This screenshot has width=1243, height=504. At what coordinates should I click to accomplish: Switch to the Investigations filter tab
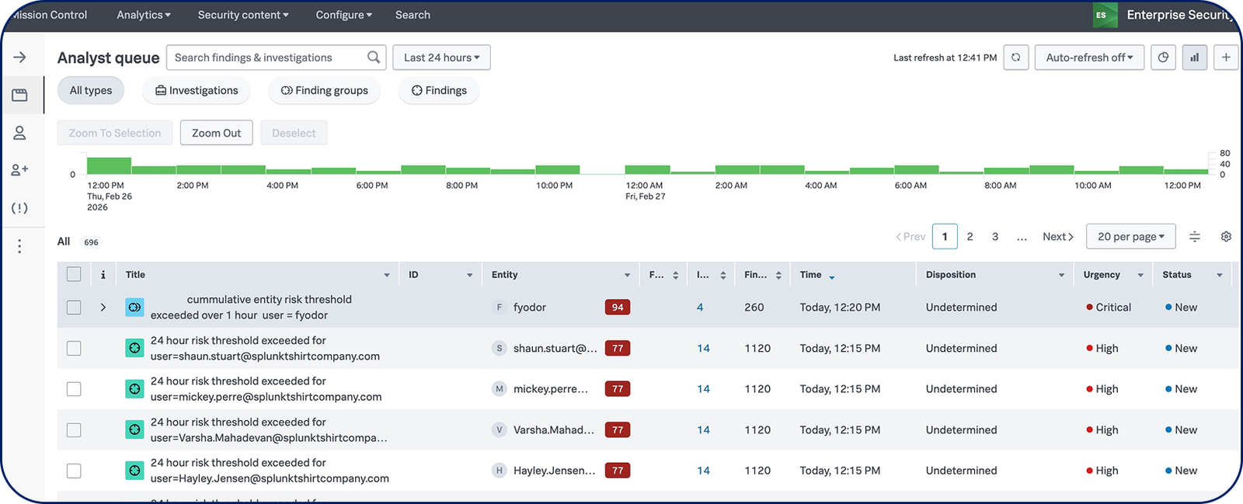196,91
